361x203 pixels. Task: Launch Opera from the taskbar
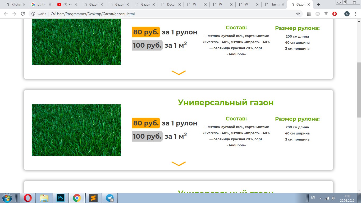pyautogui.click(x=28, y=198)
